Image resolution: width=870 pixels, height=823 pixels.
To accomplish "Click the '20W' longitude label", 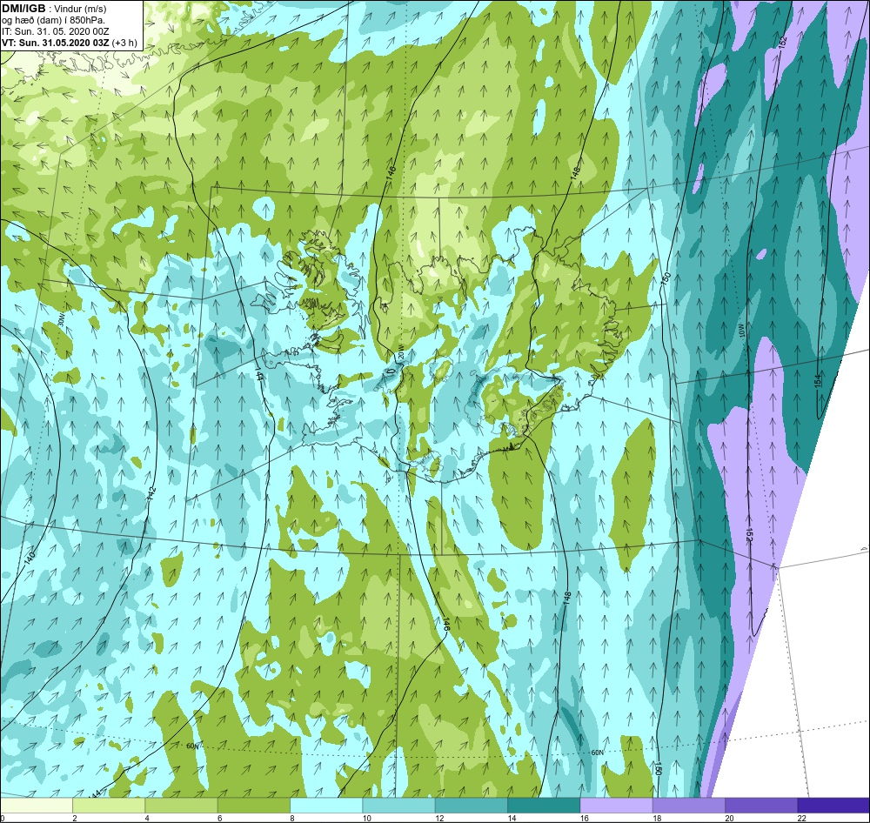I will point(400,353).
